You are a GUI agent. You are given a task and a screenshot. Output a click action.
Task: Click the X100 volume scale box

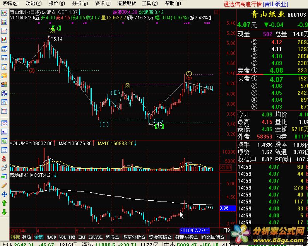pyautogui.click(x=226, y=167)
